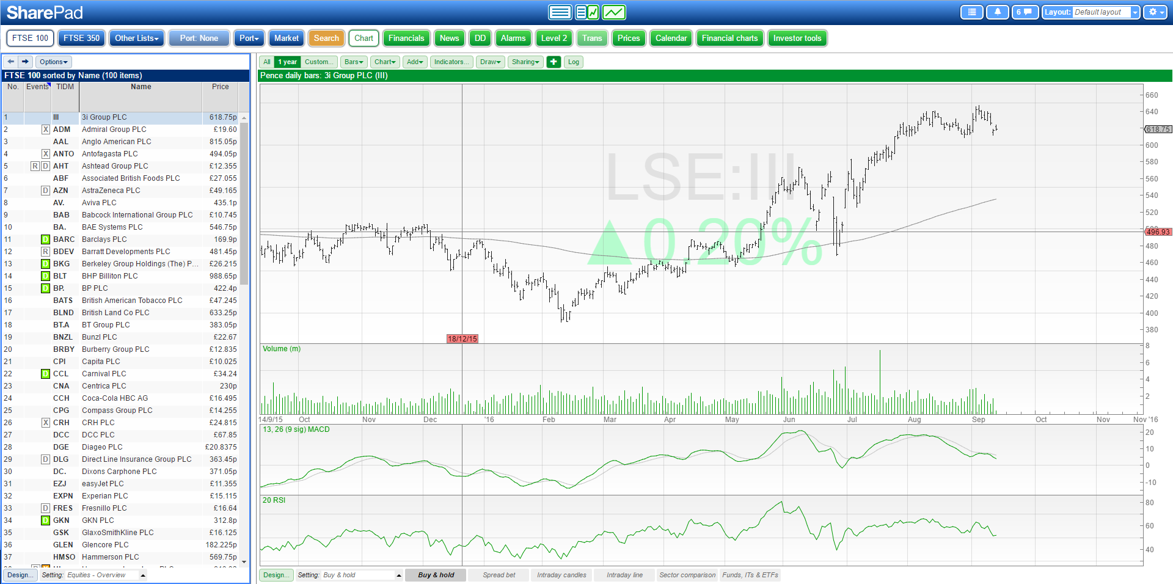Switch to Spread bet tab

499,575
